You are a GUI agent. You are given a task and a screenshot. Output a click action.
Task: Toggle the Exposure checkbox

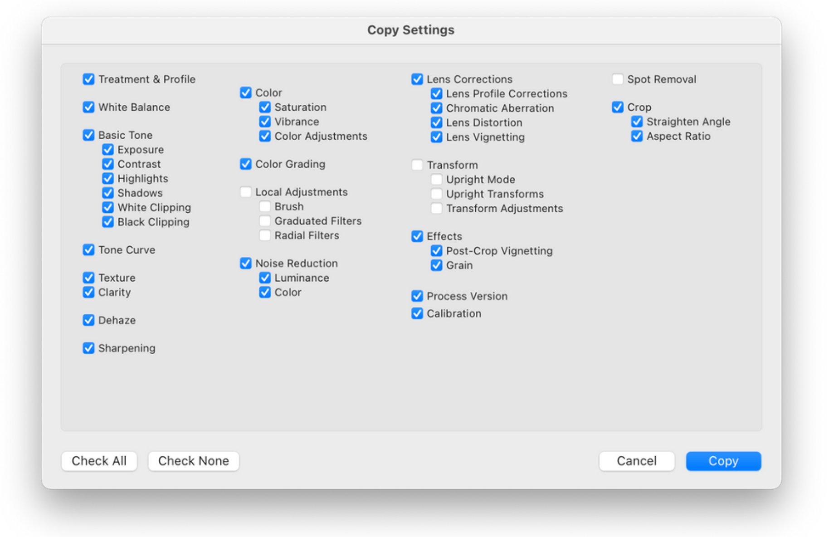pos(108,150)
